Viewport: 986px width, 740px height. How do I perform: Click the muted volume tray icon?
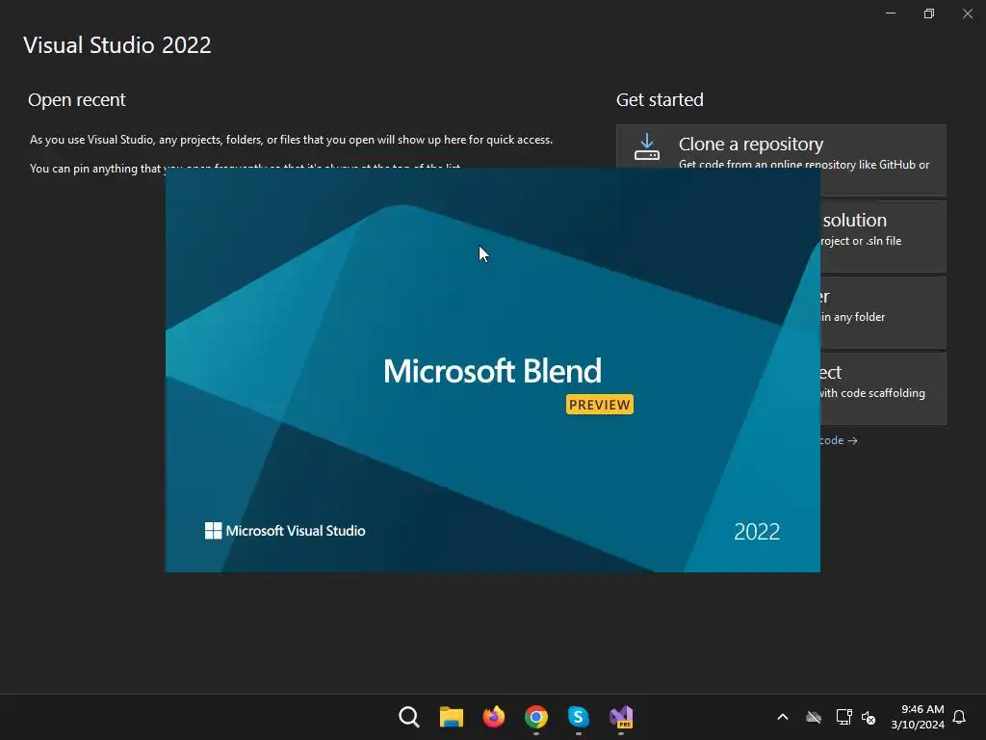point(869,717)
